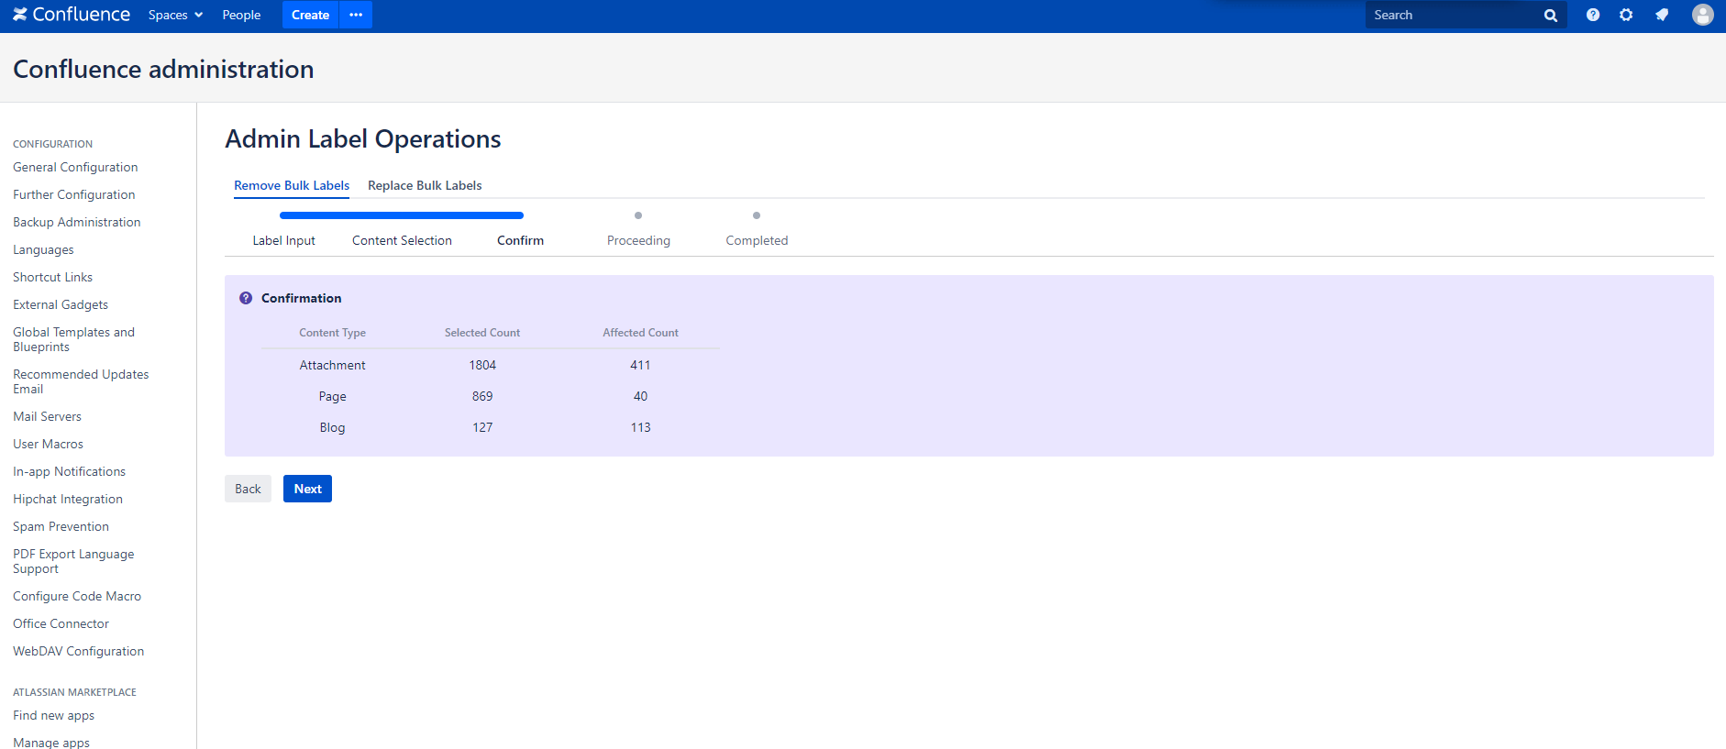
Task: Open the People menu item
Action: coord(241,15)
